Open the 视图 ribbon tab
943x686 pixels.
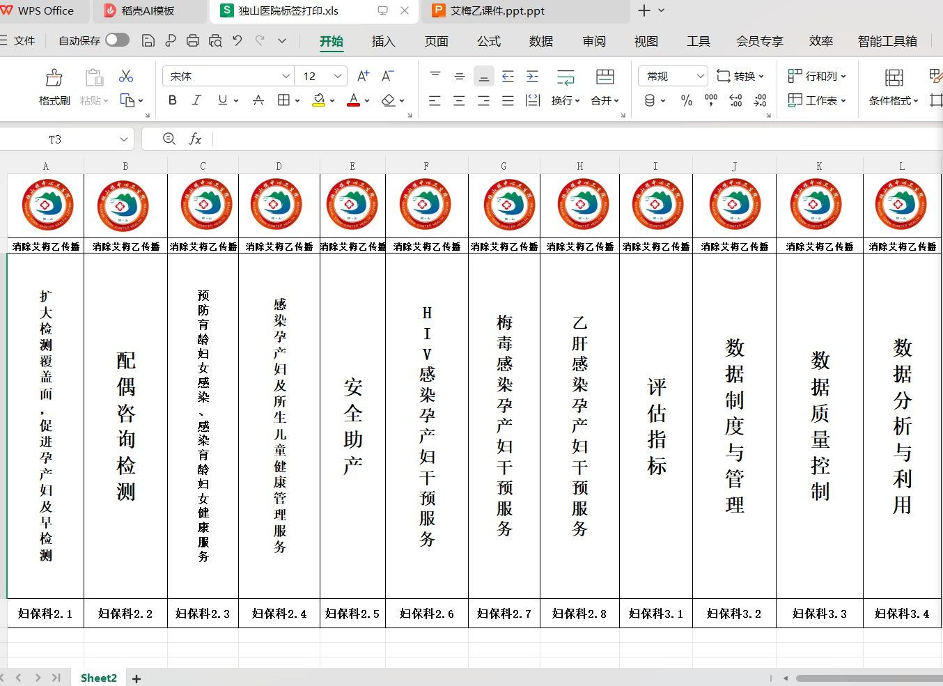[646, 41]
